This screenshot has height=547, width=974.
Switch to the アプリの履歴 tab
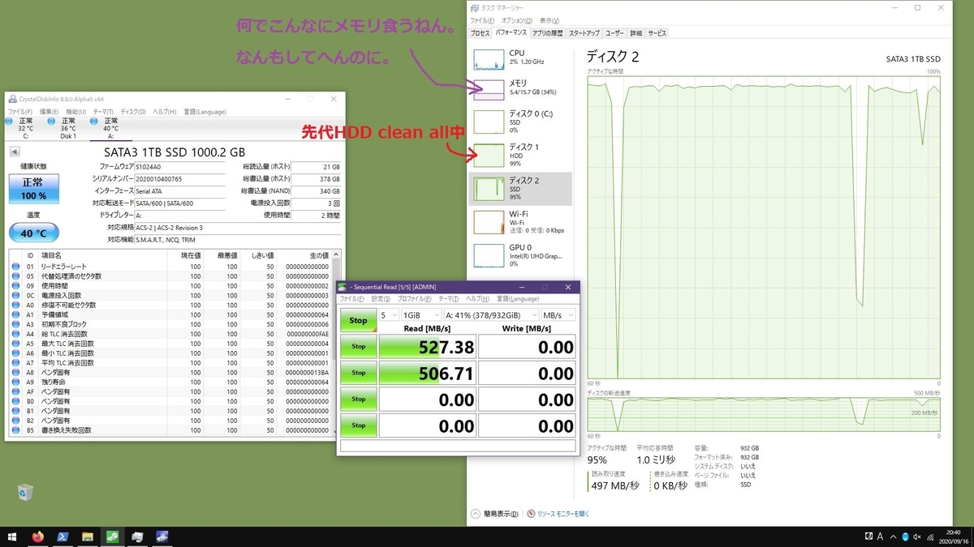tap(547, 33)
